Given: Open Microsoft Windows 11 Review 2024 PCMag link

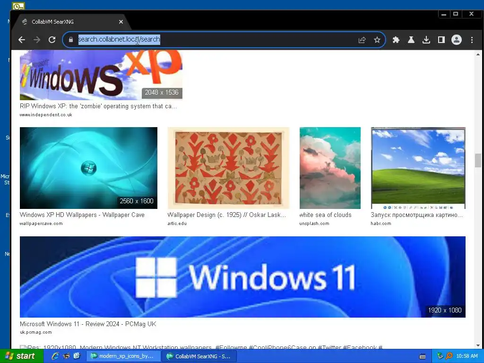Looking at the screenshot, I should click(x=88, y=324).
